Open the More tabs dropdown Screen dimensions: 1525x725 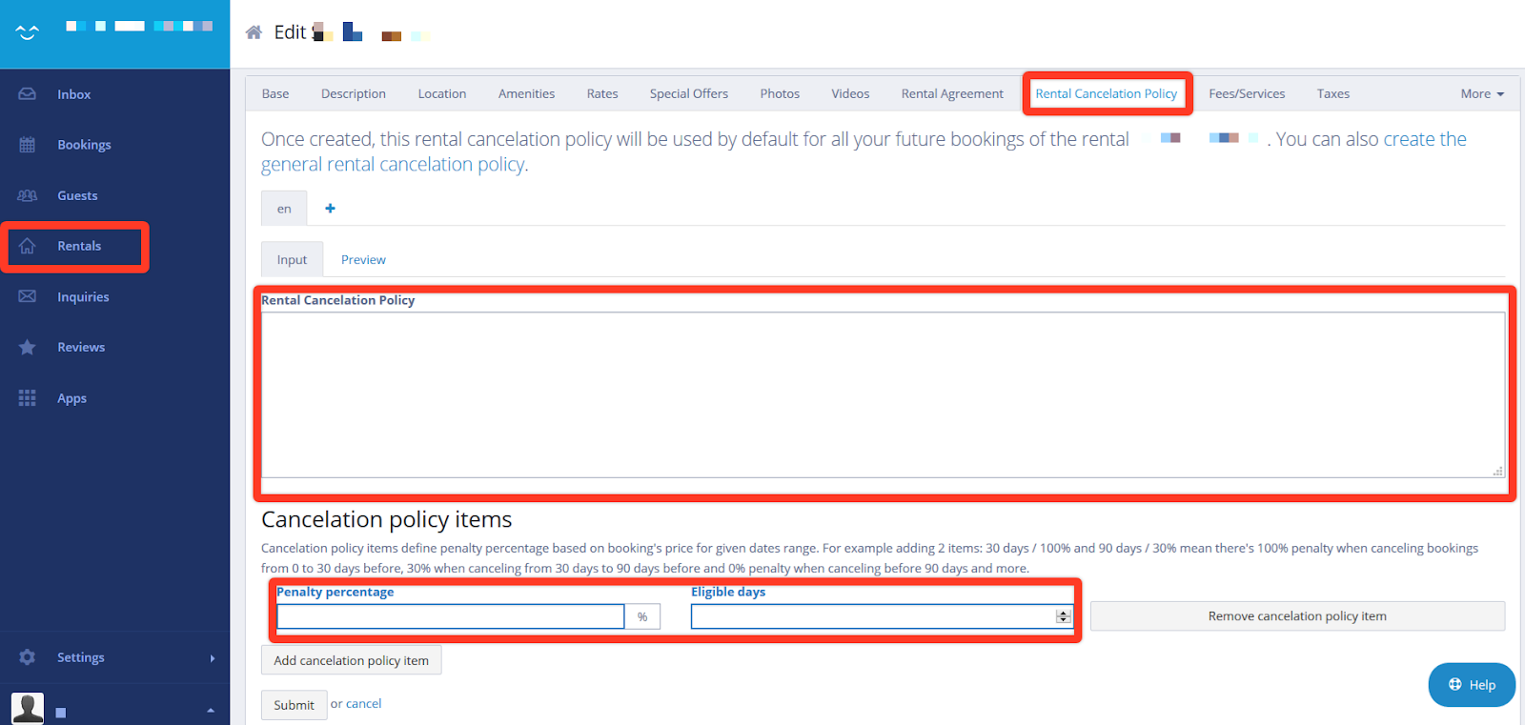point(1481,93)
